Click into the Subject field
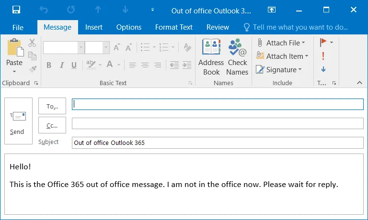This screenshot has height=220, width=368. coord(218,143)
